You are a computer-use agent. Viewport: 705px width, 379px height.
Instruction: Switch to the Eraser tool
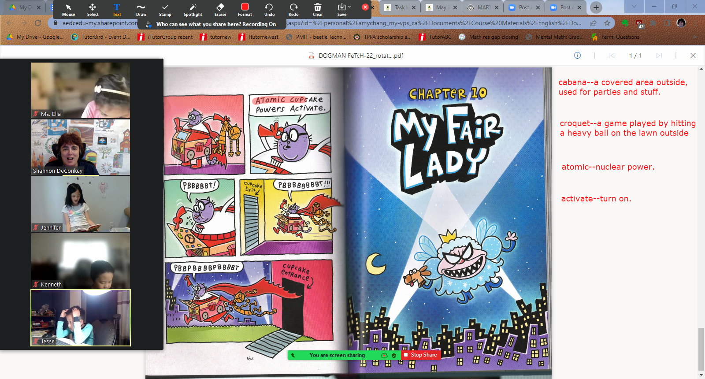click(x=220, y=10)
